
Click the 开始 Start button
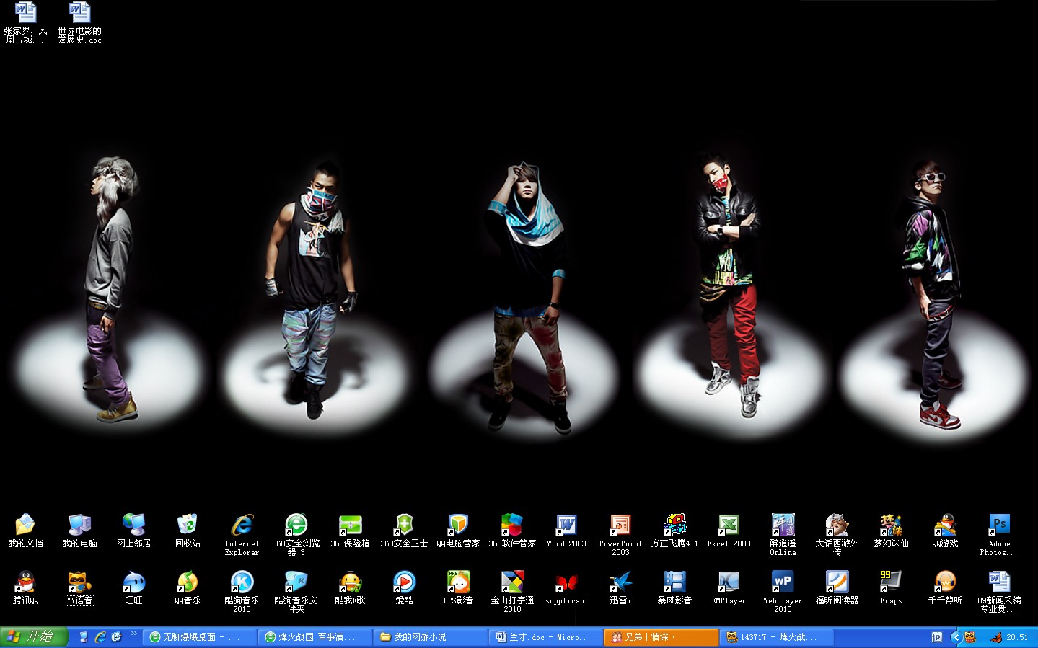pos(34,637)
